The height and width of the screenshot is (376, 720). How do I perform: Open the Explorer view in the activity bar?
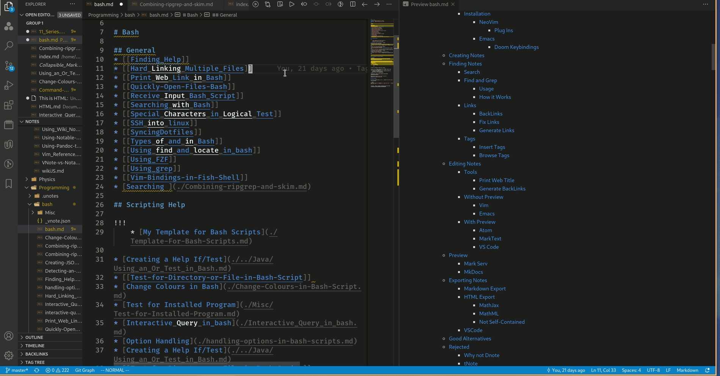tap(8, 6)
